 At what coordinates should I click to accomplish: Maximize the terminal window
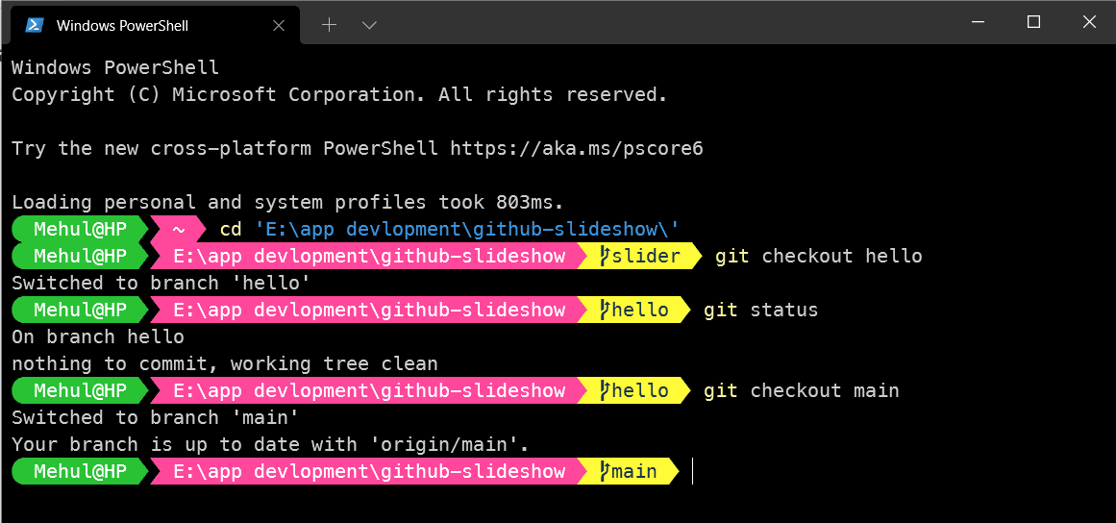1033,22
